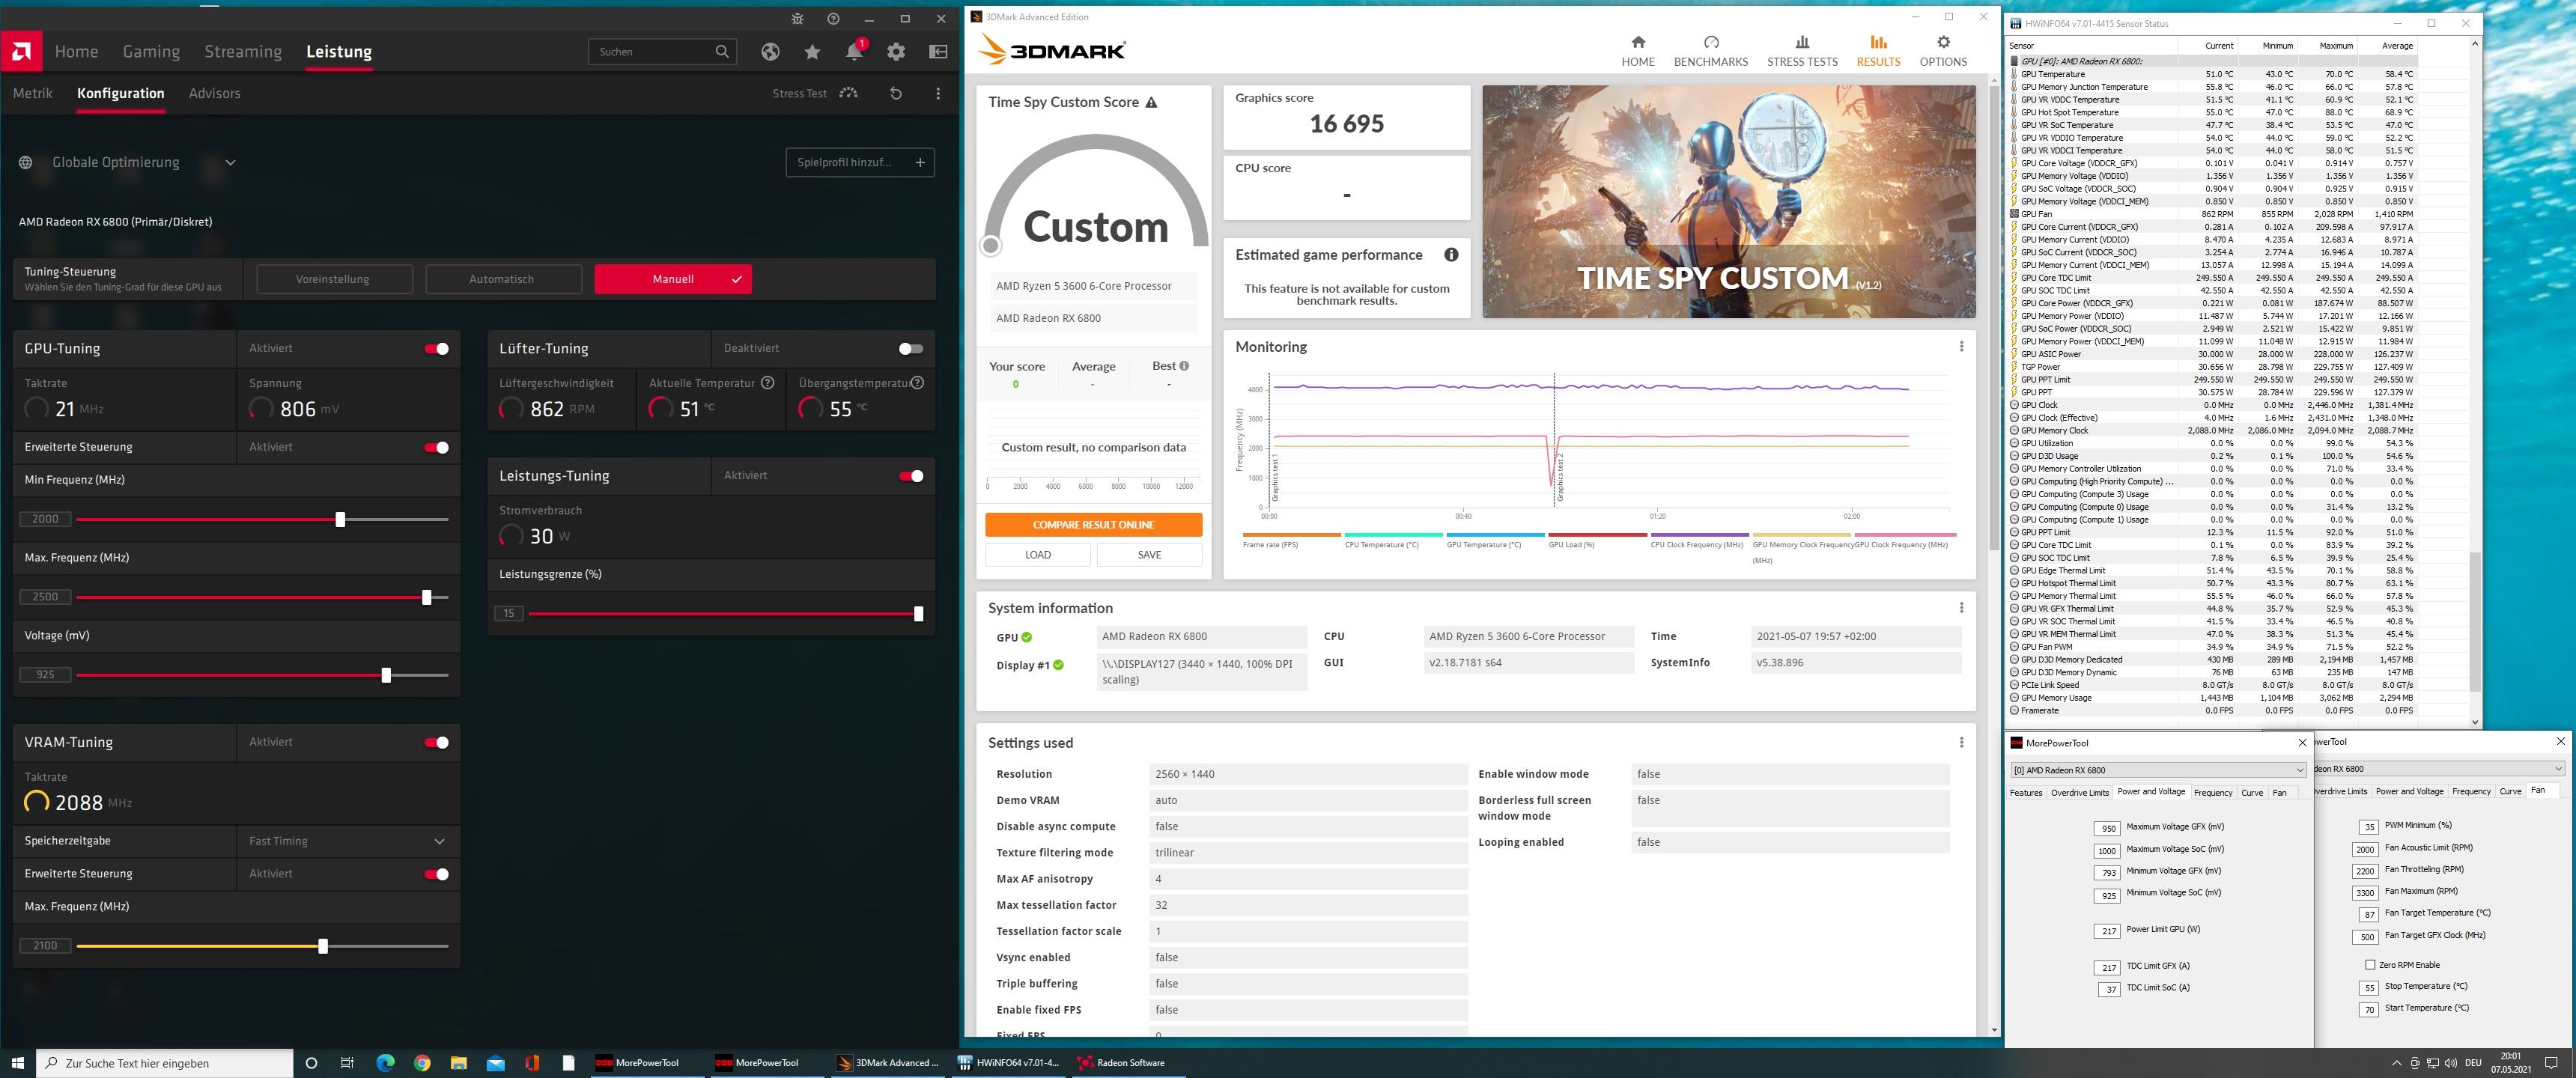The image size is (2576, 1078).
Task: Click the search magnifier in Suchen box
Action: [722, 51]
